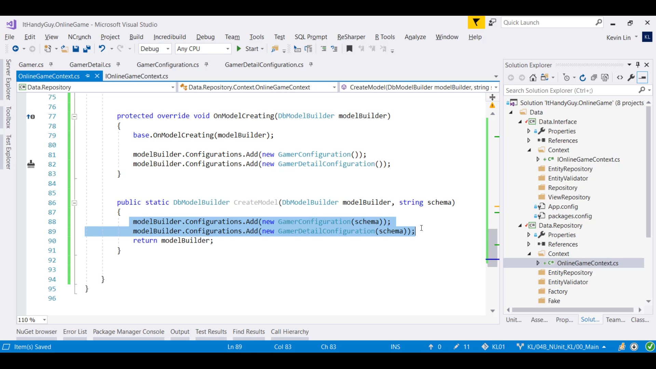Screen dimensions: 656x369
Task: Toggle Preview Selected Items button
Action: (x=642, y=78)
